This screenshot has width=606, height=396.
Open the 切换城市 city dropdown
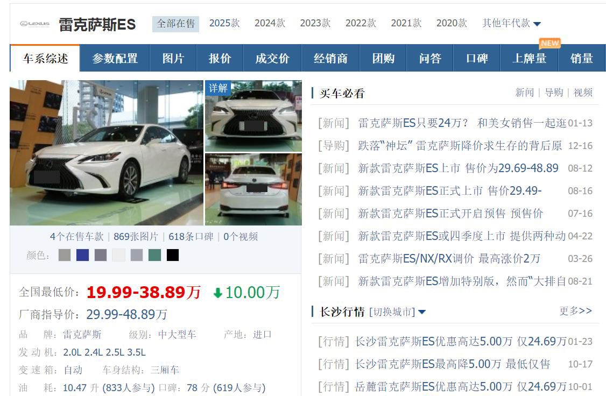397,312
